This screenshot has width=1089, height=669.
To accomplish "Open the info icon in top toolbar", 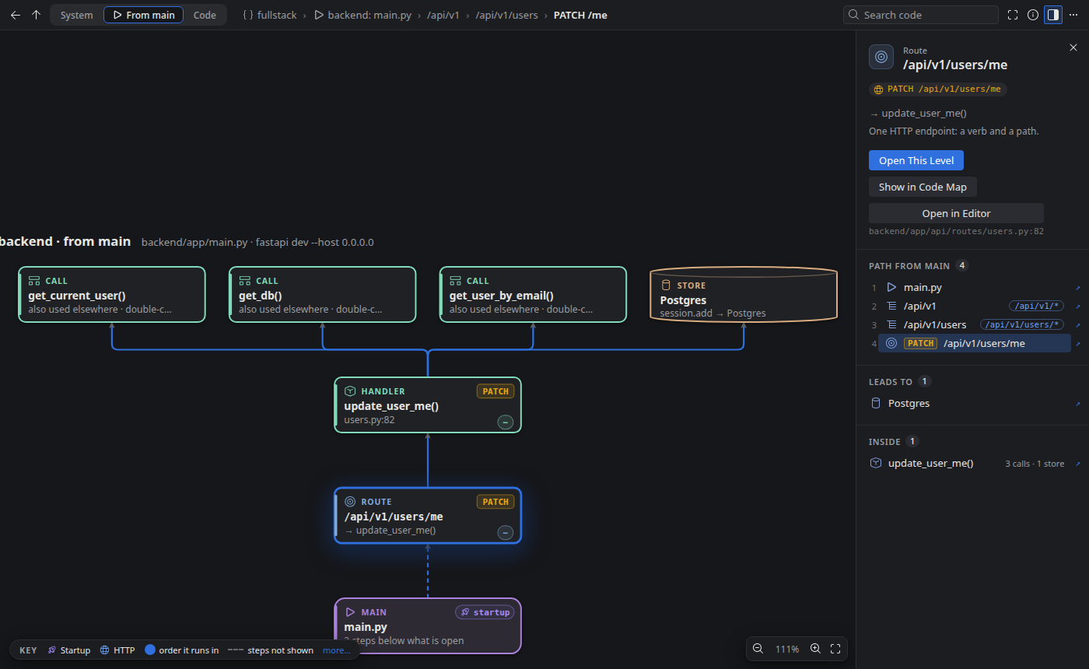I will click(1033, 15).
